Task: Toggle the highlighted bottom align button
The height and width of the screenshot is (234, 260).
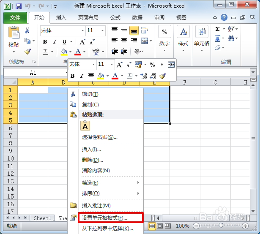Action: pos(134,30)
